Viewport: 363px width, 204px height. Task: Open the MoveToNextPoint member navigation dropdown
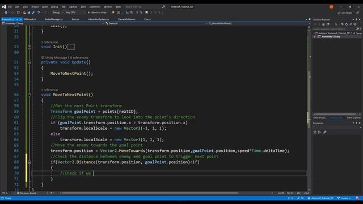pos(258,23)
